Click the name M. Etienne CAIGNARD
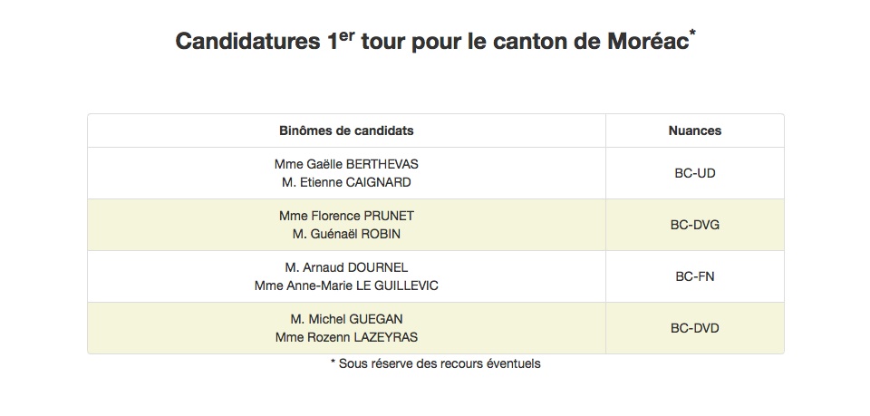This screenshot has width=870, height=416. point(346,182)
